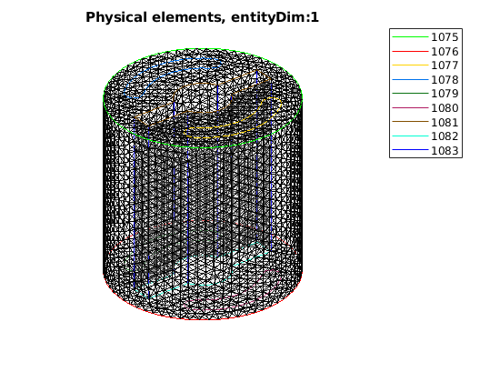
Task: Click the 1083 legend label
Action: [x=445, y=151]
